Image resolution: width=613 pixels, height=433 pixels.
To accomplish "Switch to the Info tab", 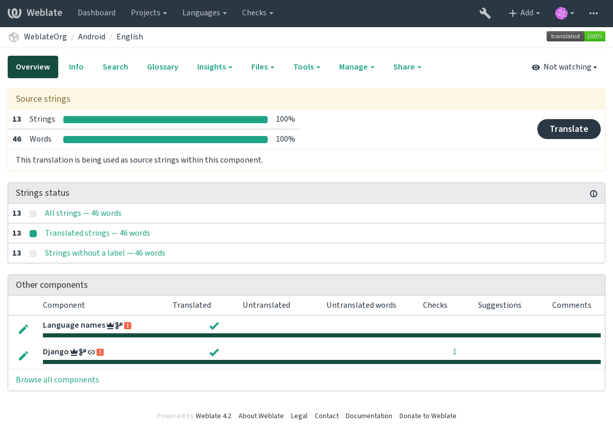I will pos(76,67).
